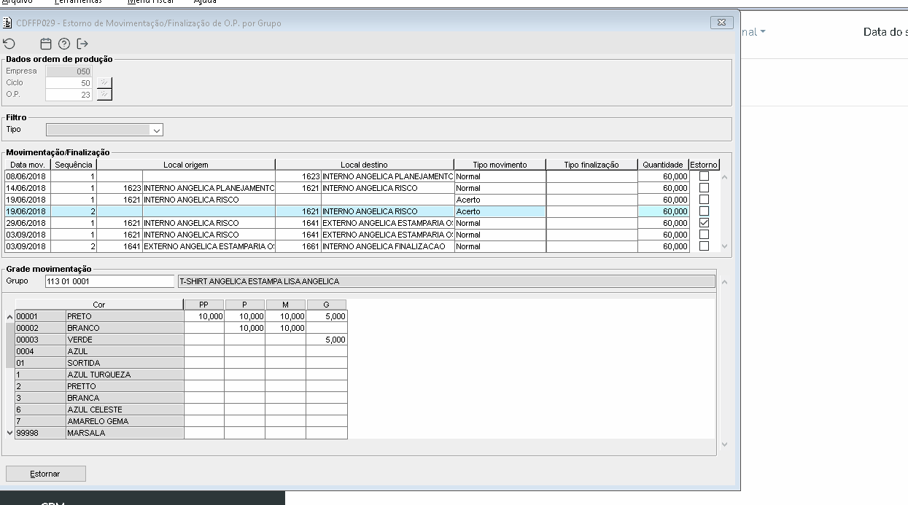Select the AZUL CELESTE color row
Viewport: 908px width, 505px height.
(99, 410)
